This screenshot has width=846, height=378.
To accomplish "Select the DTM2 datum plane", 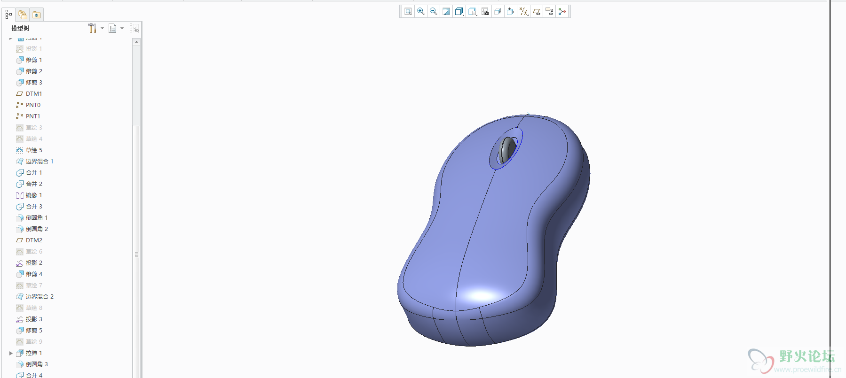I will [29, 240].
